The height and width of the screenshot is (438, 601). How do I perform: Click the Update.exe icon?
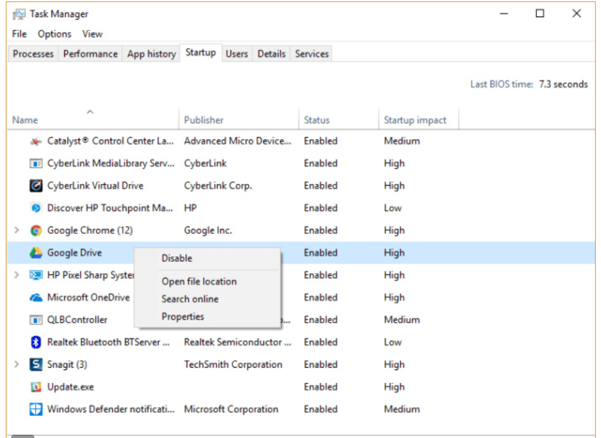(36, 387)
